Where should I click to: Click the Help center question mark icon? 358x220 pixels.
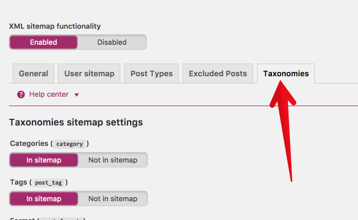click(x=21, y=95)
